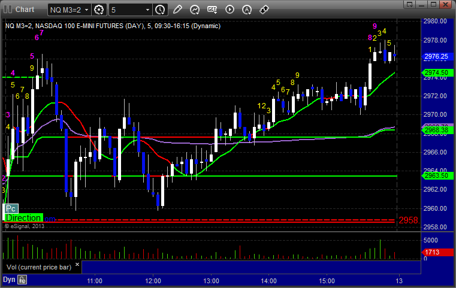Click the 2960.00 price axis label

coord(435,208)
